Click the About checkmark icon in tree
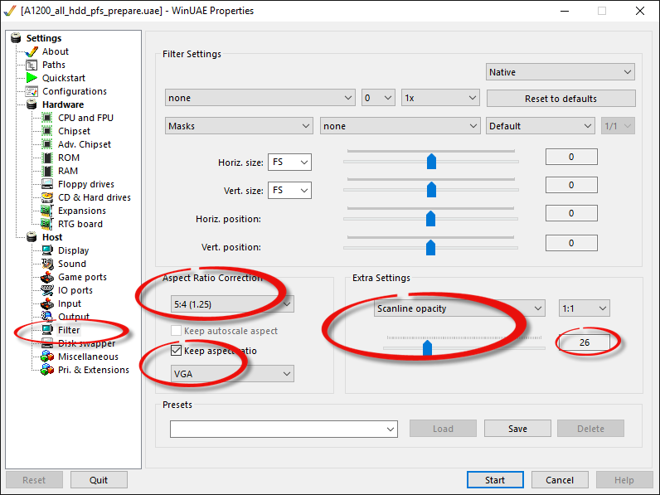Image resolution: width=660 pixels, height=495 pixels. click(32, 51)
